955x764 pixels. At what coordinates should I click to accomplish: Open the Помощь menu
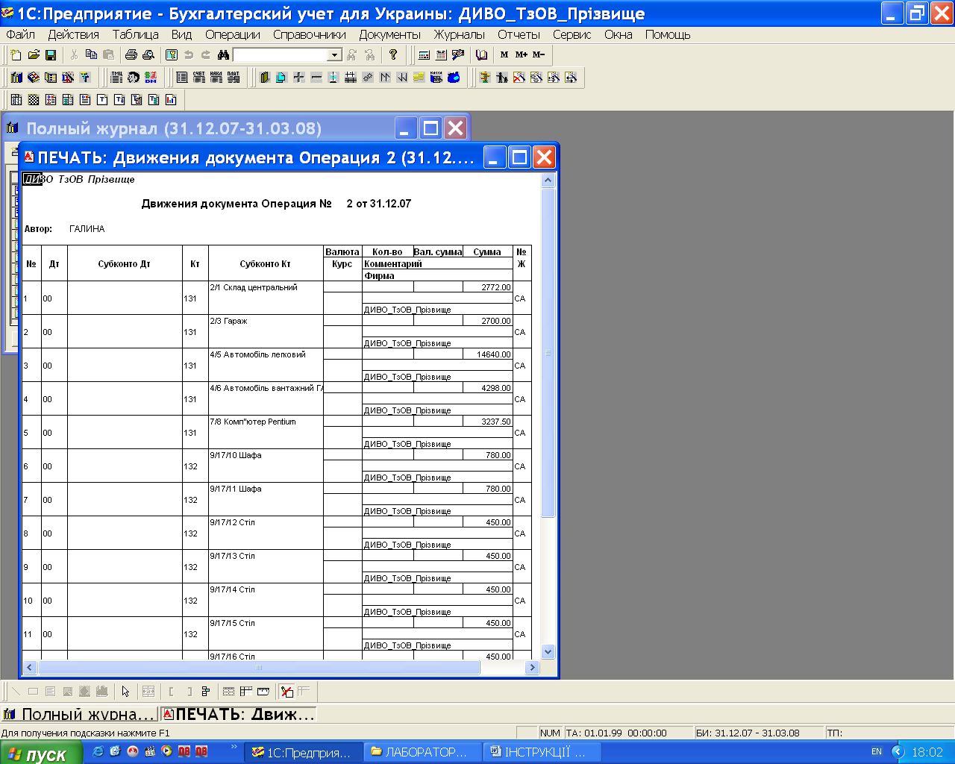tap(668, 34)
